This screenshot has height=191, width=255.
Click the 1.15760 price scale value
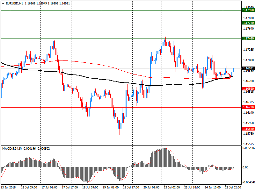249,134
